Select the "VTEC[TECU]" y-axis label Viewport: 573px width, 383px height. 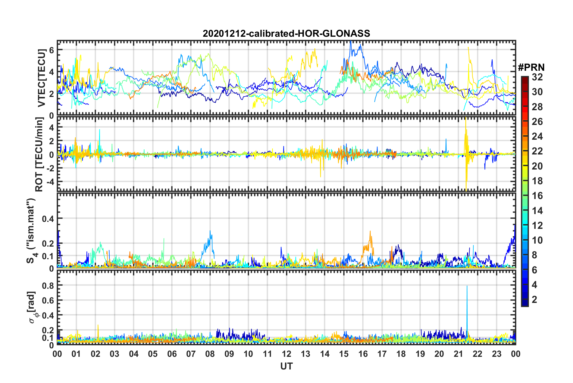41,78
